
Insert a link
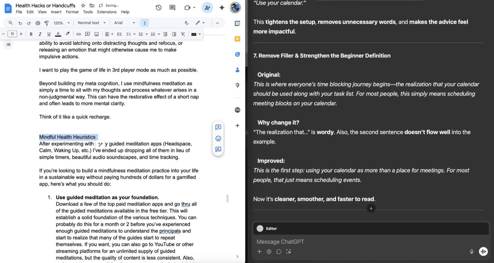[79, 34]
